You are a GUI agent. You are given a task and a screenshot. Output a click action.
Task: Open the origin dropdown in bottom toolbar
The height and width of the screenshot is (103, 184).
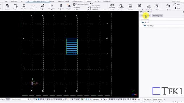coord(3,99)
